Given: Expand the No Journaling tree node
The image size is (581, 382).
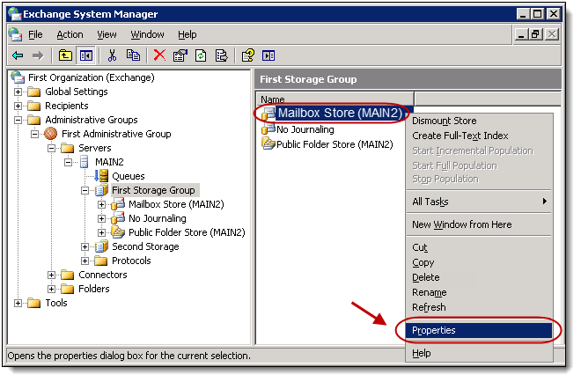Looking at the screenshot, I should (x=101, y=218).
